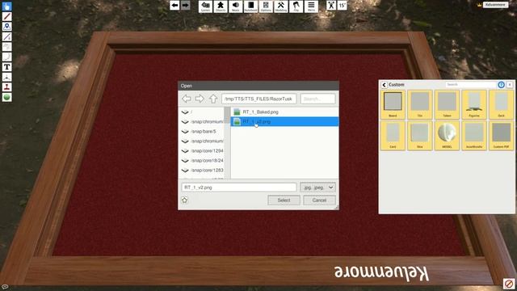Go up one folder in Open dialog
Viewport: 517px width, 291px height.
click(213, 99)
